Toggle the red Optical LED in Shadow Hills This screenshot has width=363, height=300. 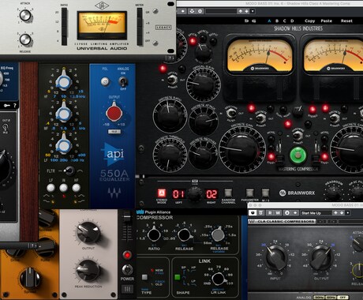tap(193, 41)
